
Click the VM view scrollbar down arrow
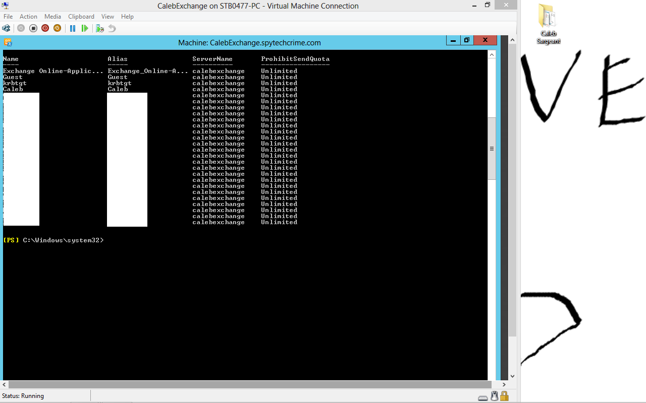[512, 376]
